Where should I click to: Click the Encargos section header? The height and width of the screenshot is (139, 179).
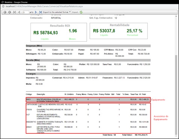click(88, 74)
